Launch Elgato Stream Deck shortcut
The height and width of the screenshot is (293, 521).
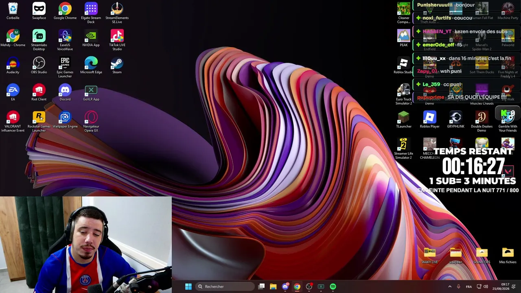click(x=91, y=13)
